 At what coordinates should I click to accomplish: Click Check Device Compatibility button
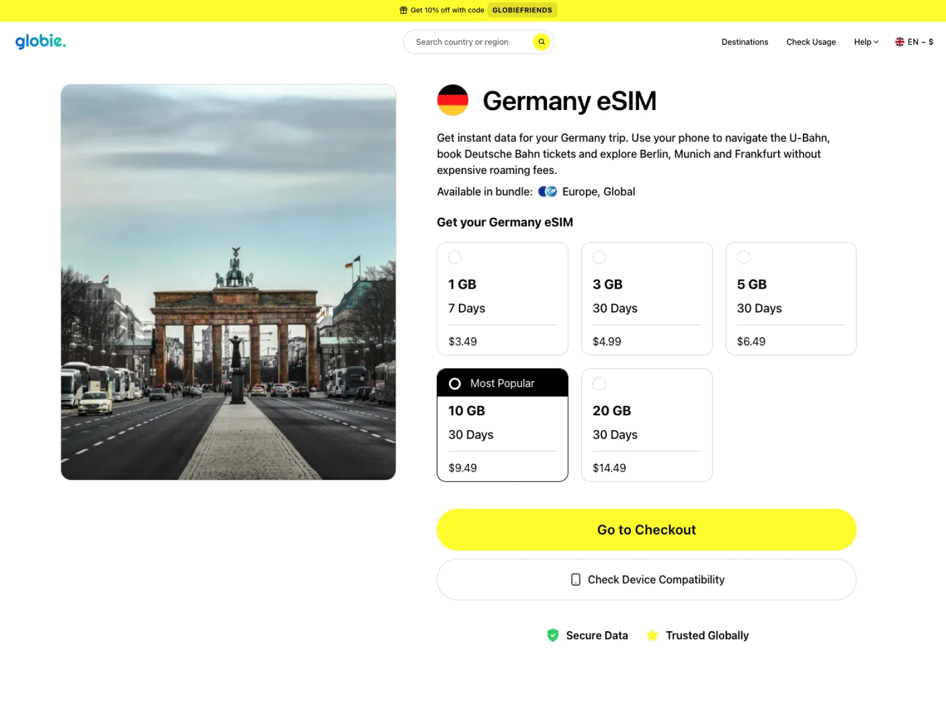646,580
